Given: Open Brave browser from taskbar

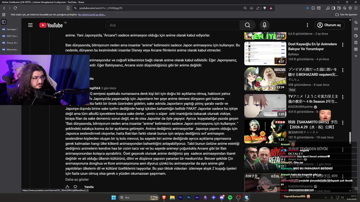Looking at the screenshot, I should [164, 198].
